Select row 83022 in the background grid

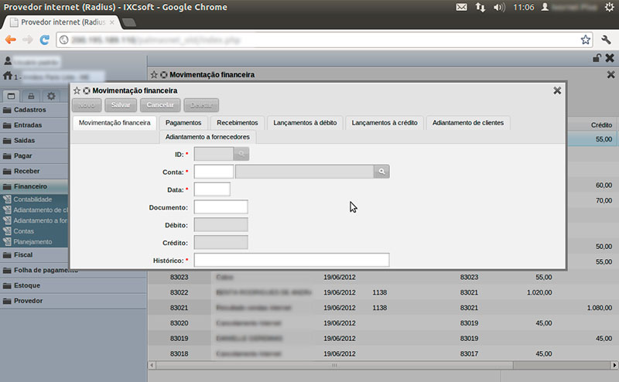383,292
